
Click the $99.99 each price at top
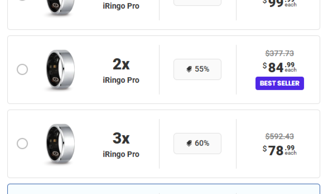coord(279,3)
